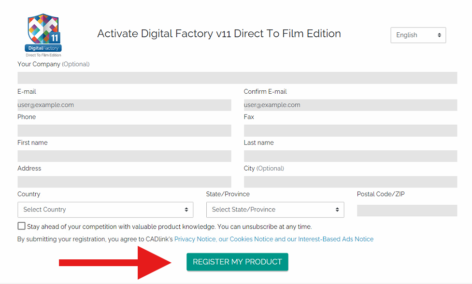Focus the Postal Code/ZIP field
The width and height of the screenshot is (472, 284).
point(407,211)
